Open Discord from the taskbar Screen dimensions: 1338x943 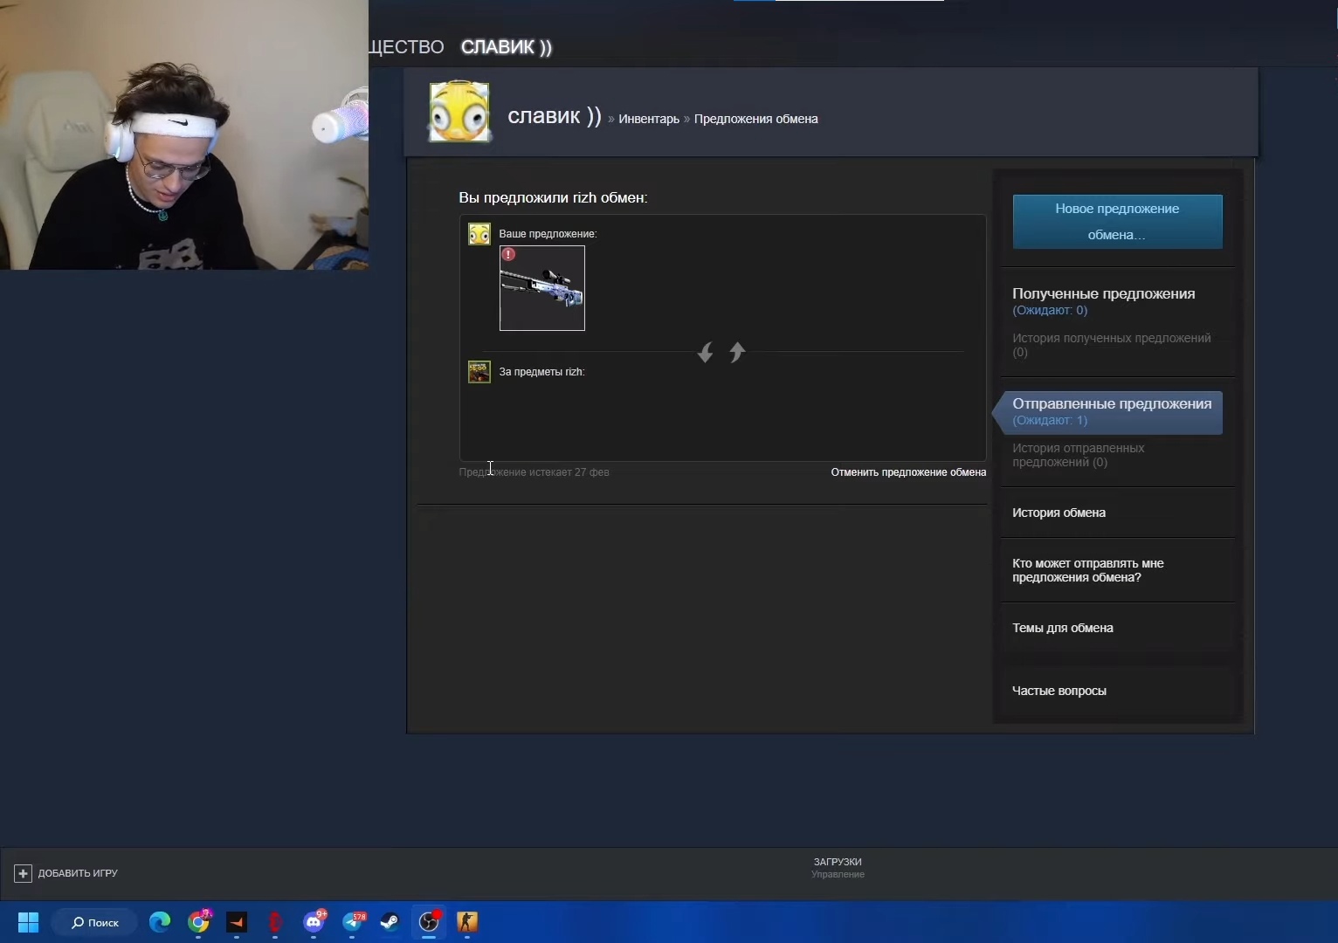click(x=314, y=922)
